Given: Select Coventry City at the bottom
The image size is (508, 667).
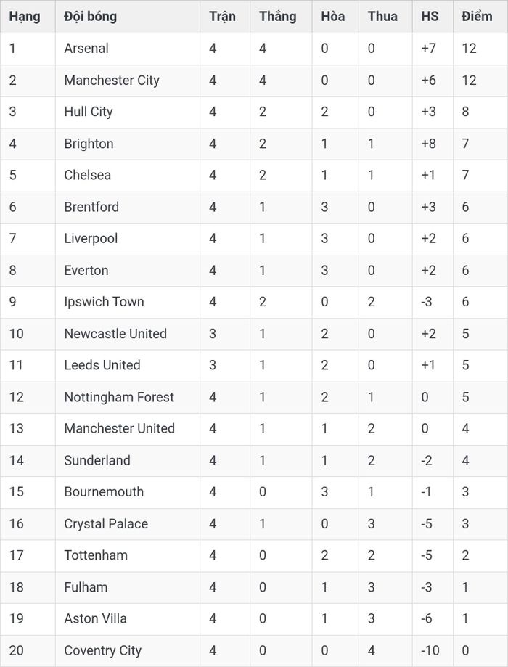Looking at the screenshot, I should pyautogui.click(x=102, y=651).
